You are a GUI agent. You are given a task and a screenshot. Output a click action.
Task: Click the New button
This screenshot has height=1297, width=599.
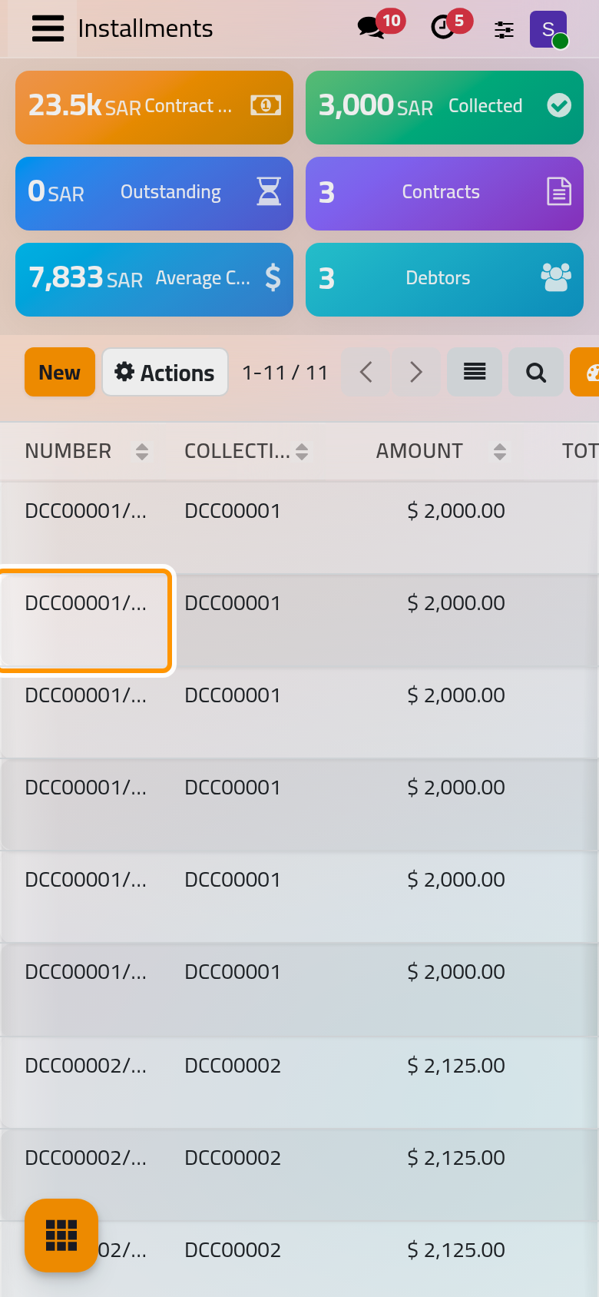point(60,372)
